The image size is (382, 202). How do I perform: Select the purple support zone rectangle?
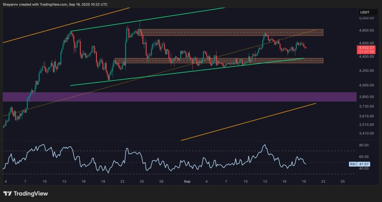[178, 97]
